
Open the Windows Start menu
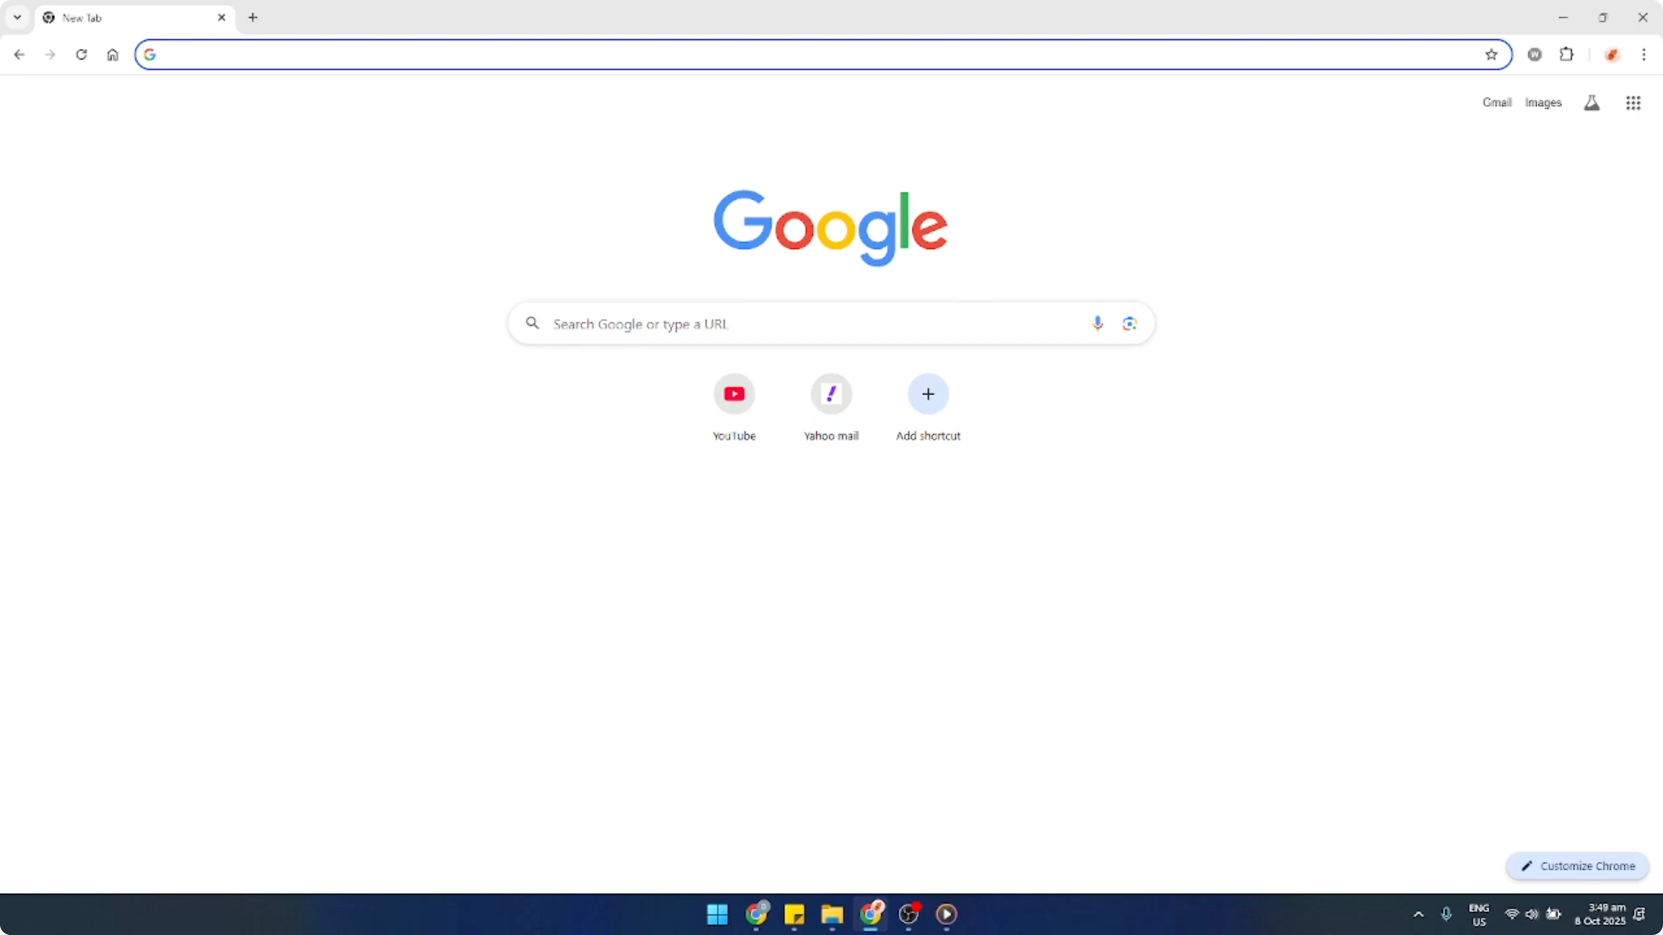point(717,914)
